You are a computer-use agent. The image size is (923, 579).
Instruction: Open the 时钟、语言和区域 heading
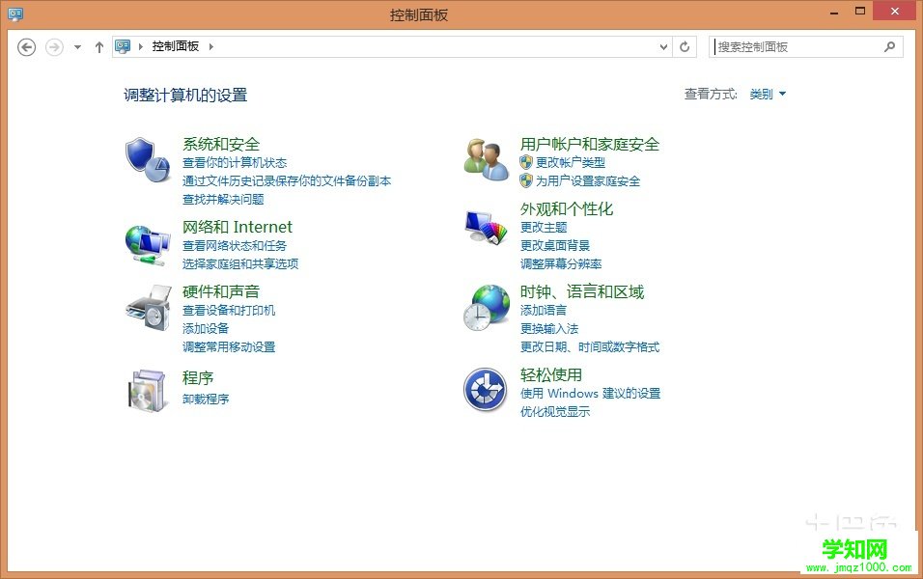click(582, 291)
